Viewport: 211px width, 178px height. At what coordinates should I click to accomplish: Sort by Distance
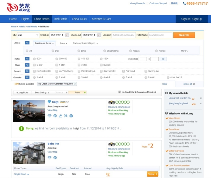coord(59,92)
